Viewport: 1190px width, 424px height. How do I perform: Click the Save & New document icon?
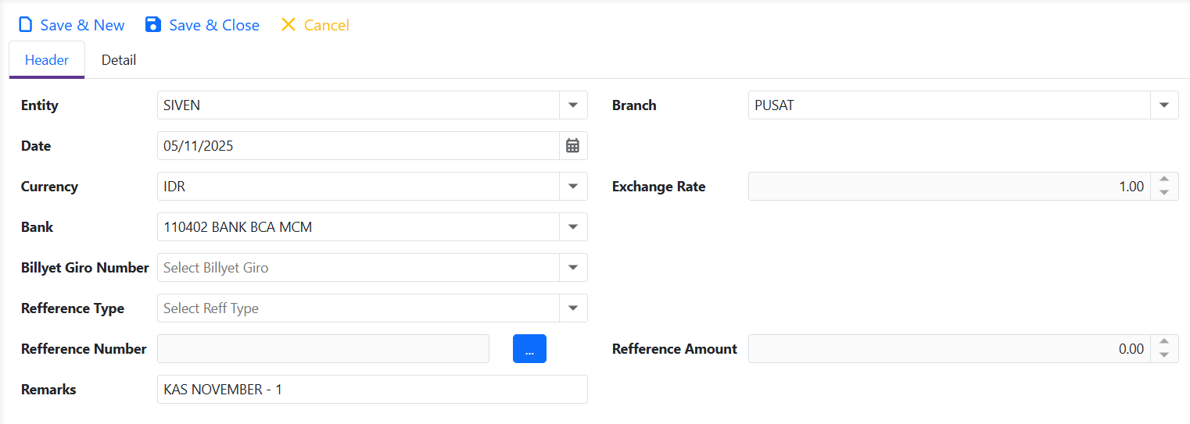(x=26, y=25)
